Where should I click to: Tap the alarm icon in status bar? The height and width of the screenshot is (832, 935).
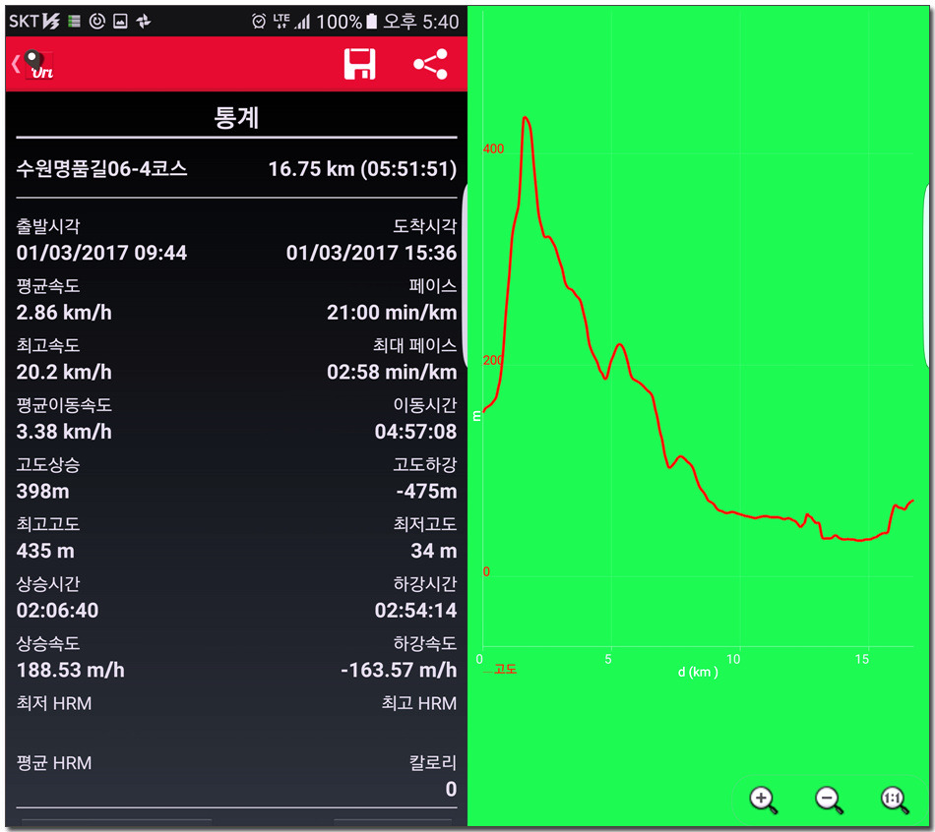(259, 22)
